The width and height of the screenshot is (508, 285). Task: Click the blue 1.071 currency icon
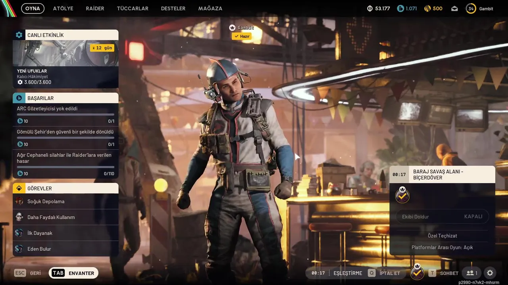400,8
